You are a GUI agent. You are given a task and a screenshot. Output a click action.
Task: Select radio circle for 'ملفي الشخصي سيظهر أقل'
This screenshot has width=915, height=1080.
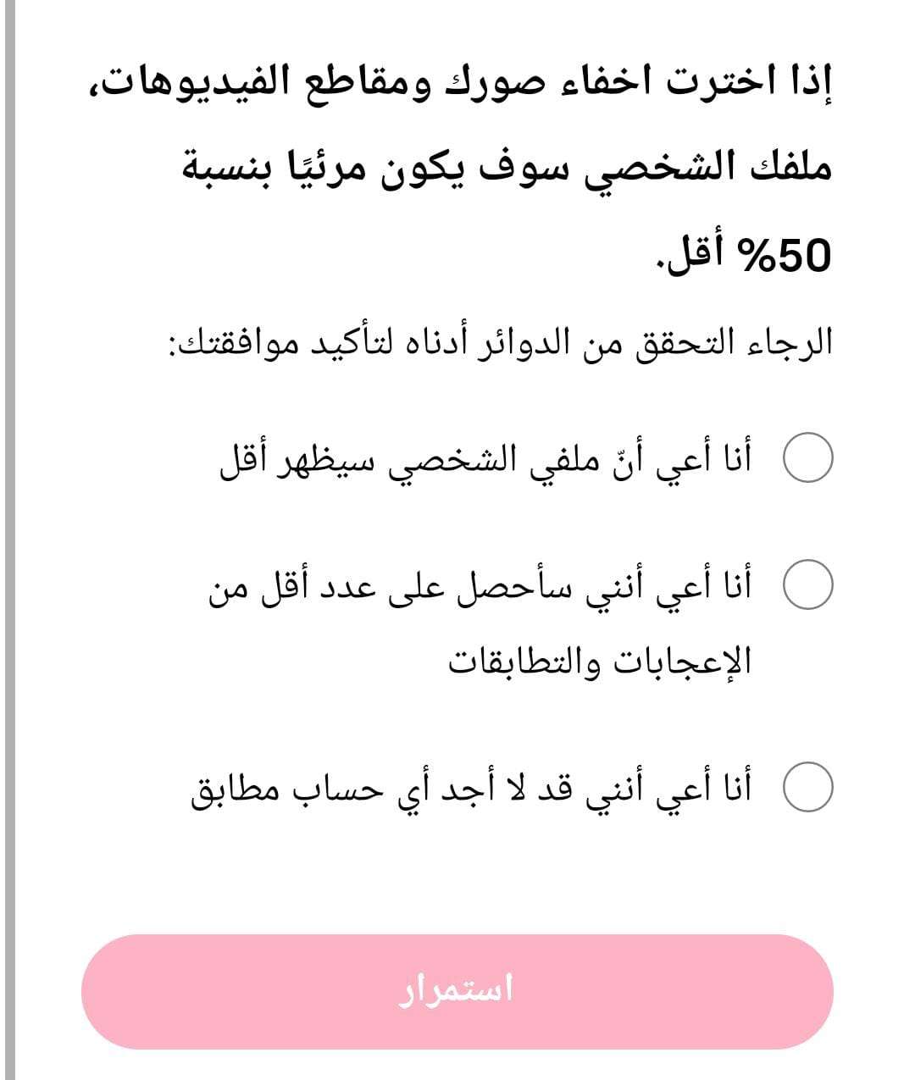coord(811,460)
